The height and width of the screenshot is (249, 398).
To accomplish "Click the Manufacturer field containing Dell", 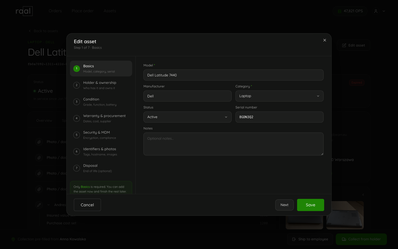I will click(x=187, y=96).
